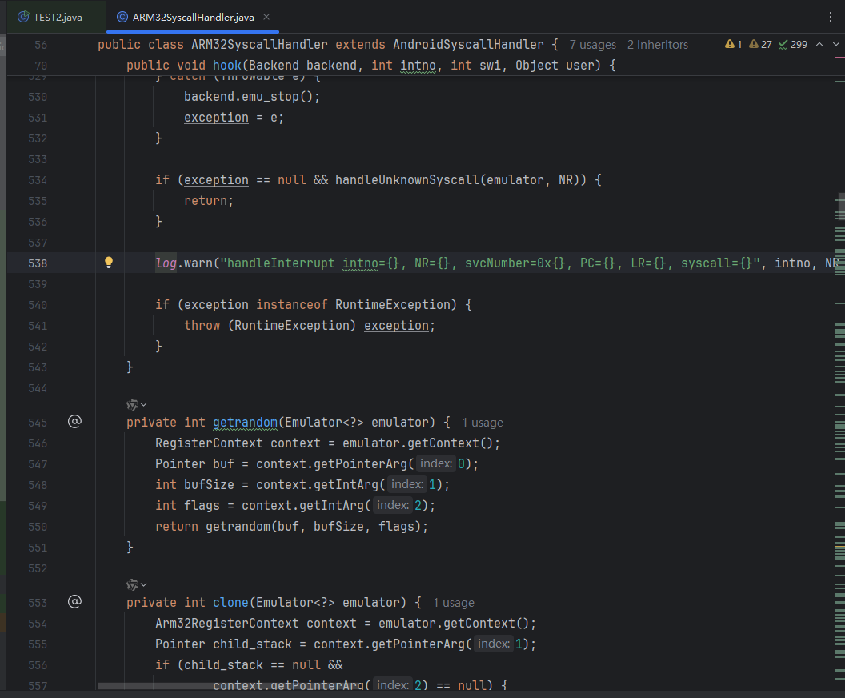Open the "2 inheritors" hint link

657,45
